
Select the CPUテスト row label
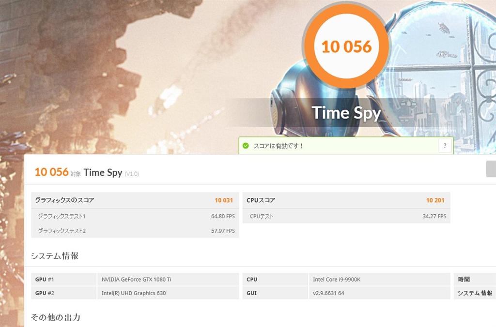point(261,216)
